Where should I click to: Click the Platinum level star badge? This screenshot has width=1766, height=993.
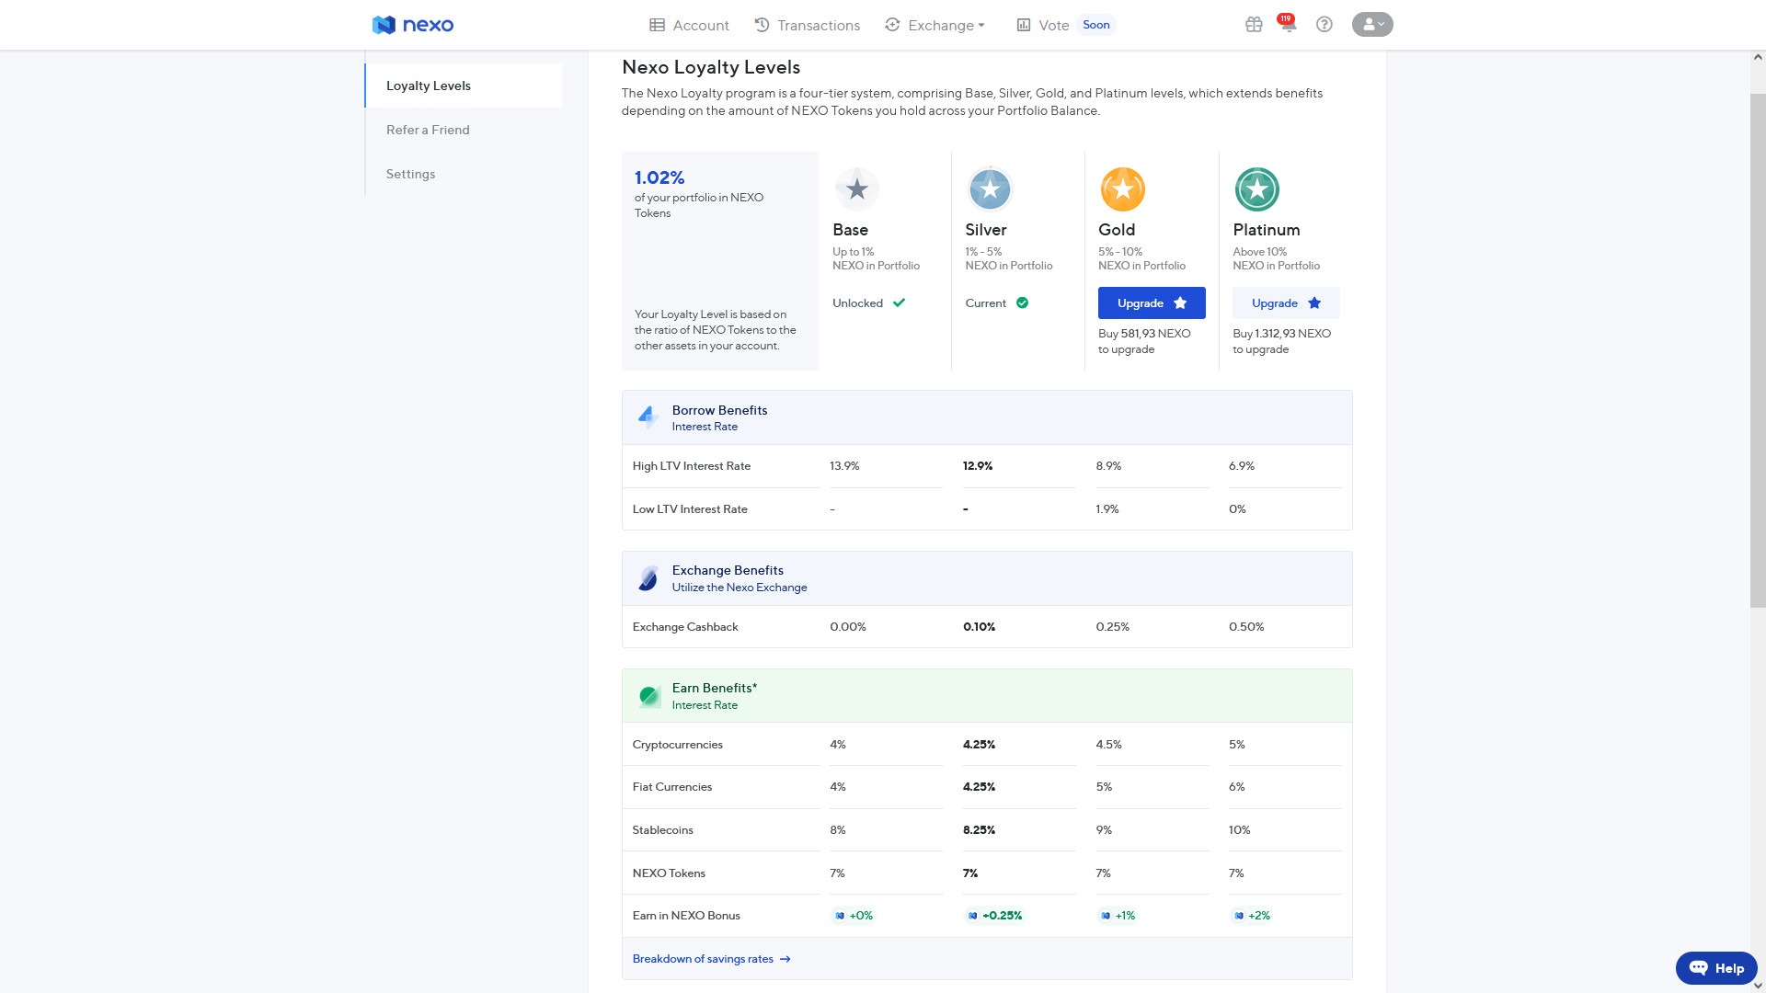1256,189
